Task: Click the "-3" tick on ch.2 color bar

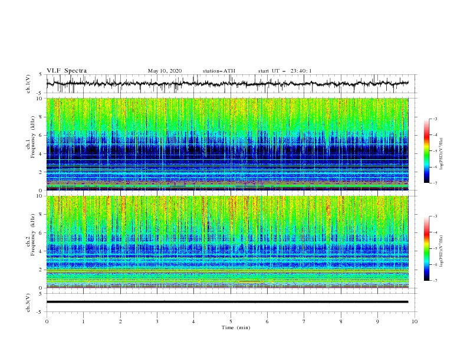Action: pyautogui.click(x=435, y=216)
